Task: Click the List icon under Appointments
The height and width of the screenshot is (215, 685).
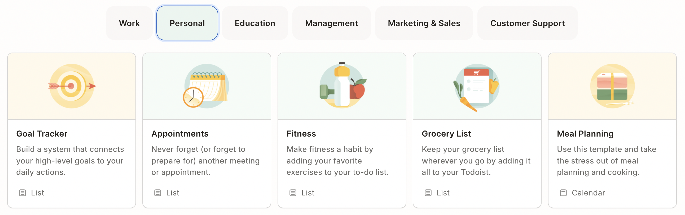Action: tap(158, 193)
